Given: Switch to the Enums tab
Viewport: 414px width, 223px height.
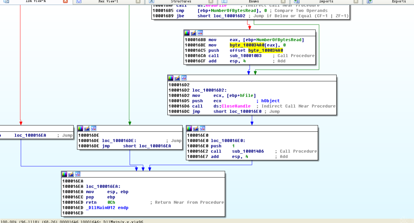Looking at the screenshot, I should coord(254,1).
